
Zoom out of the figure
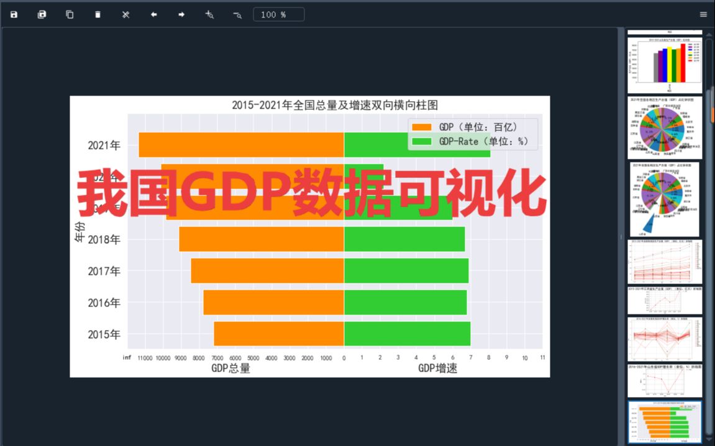pyautogui.click(x=237, y=14)
